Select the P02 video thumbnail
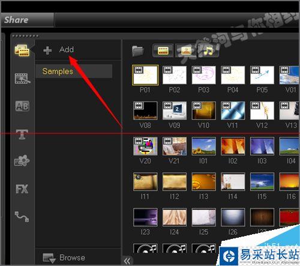The width and height of the screenshot is (300, 266). point(175,75)
